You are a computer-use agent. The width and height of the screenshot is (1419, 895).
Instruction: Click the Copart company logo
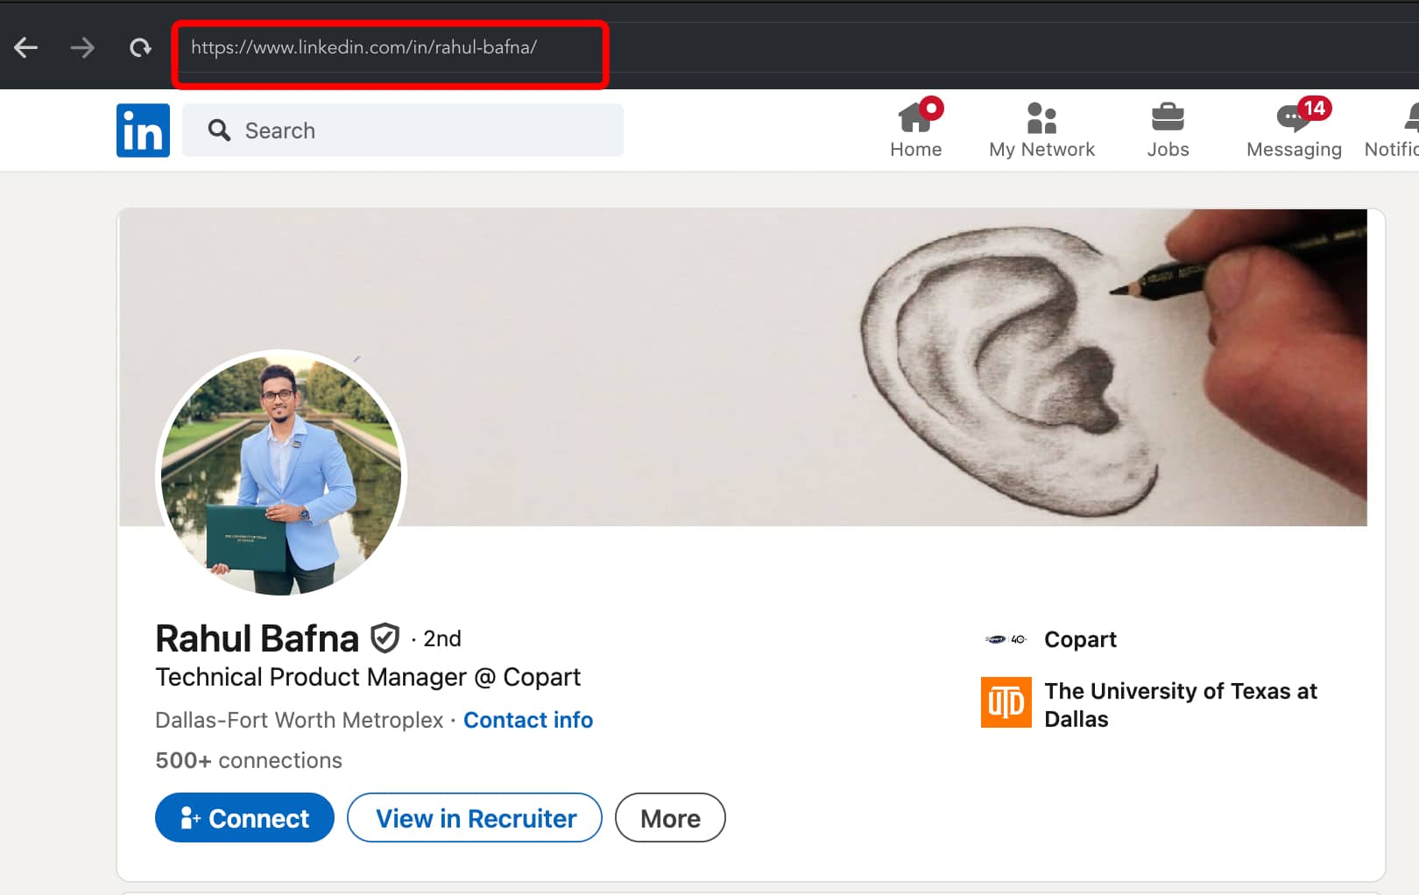click(1004, 639)
